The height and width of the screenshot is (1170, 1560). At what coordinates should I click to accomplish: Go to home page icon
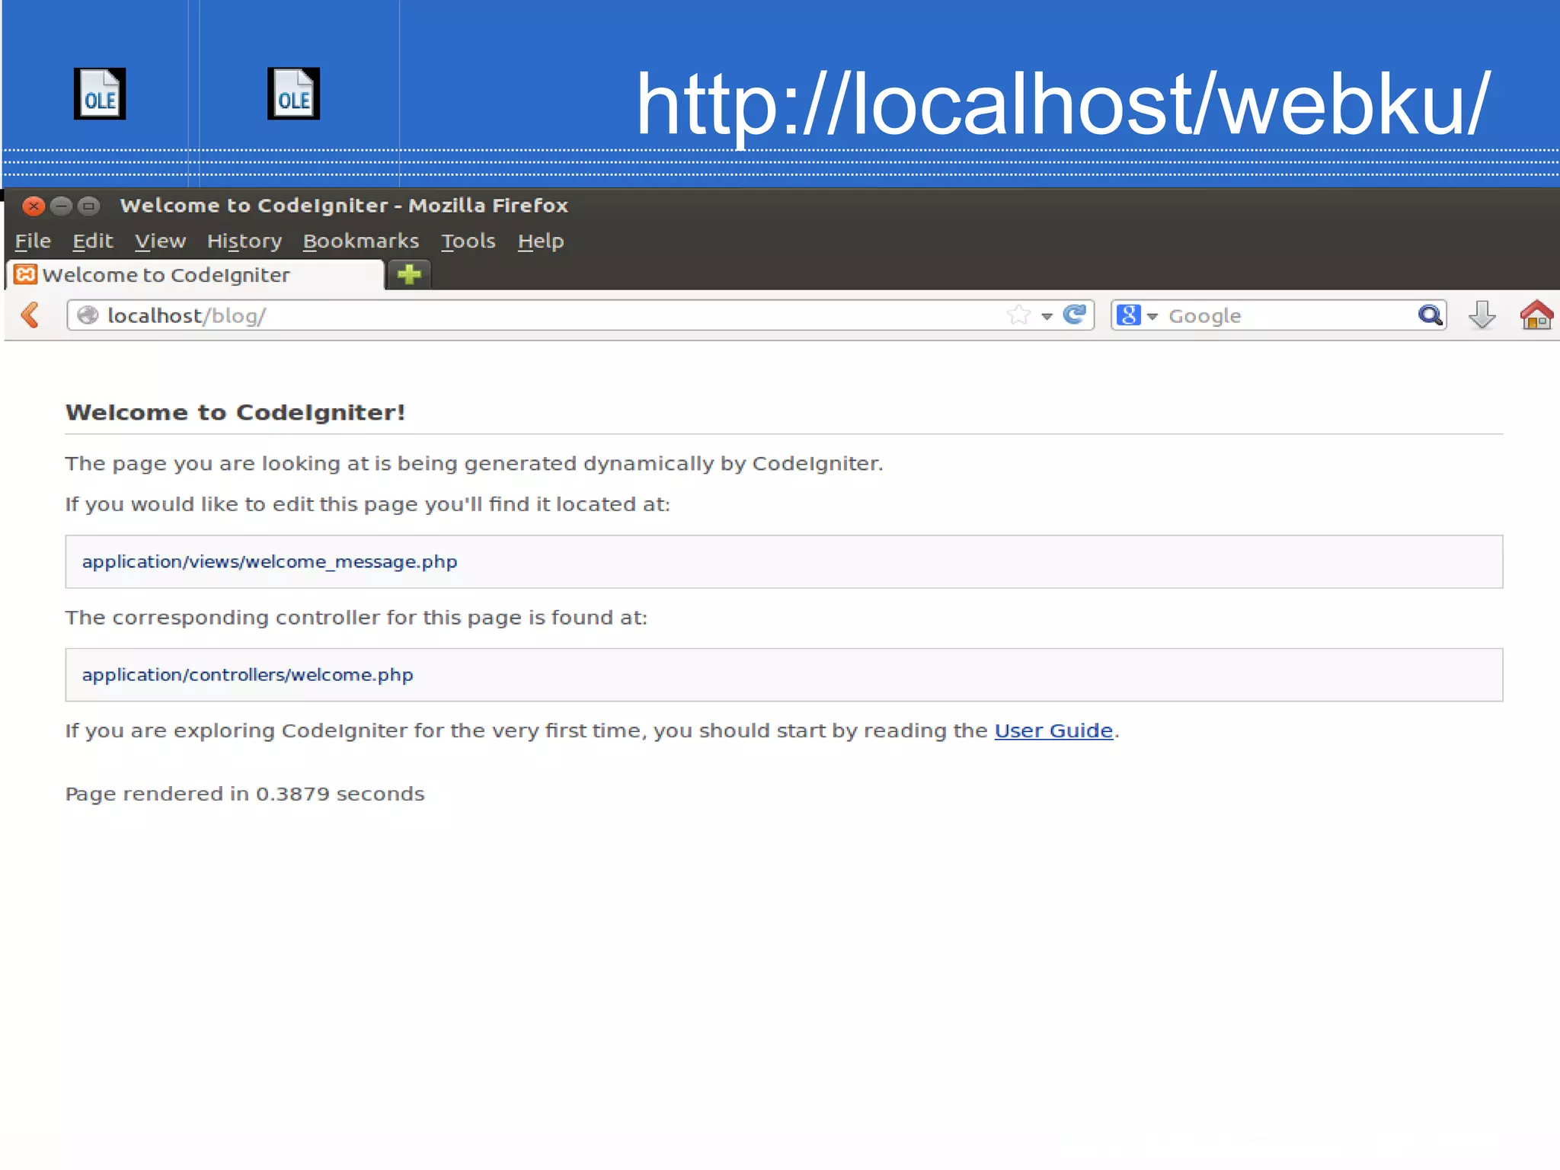click(x=1536, y=315)
